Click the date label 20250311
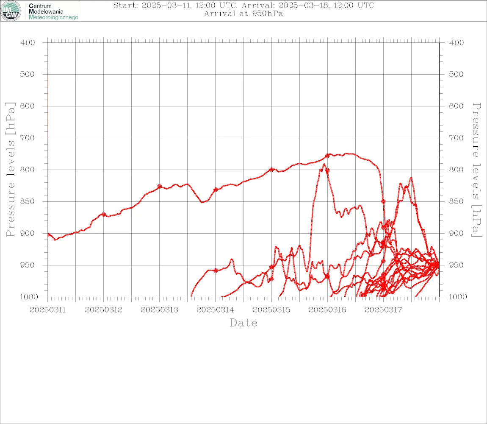The height and width of the screenshot is (424, 487). 47,310
